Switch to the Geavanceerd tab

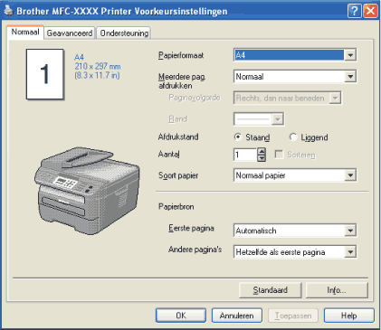70,33
